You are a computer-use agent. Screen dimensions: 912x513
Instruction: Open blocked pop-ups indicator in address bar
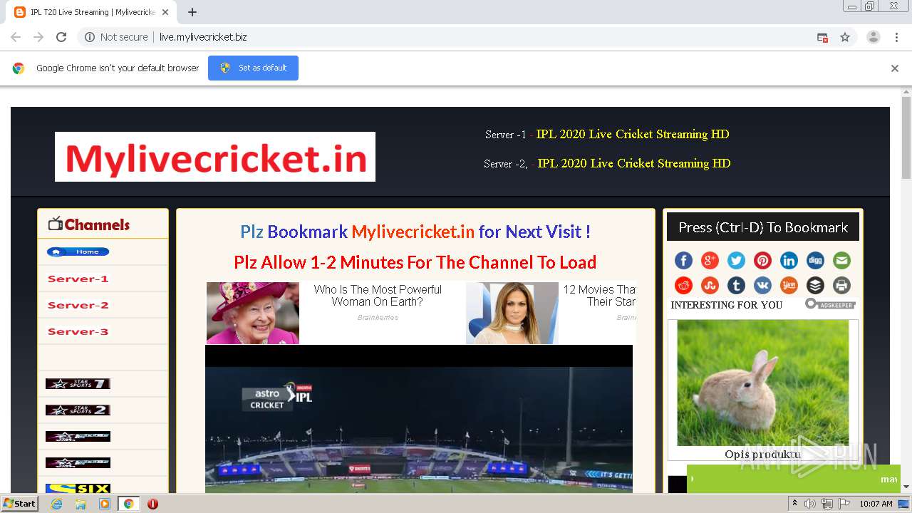[822, 37]
